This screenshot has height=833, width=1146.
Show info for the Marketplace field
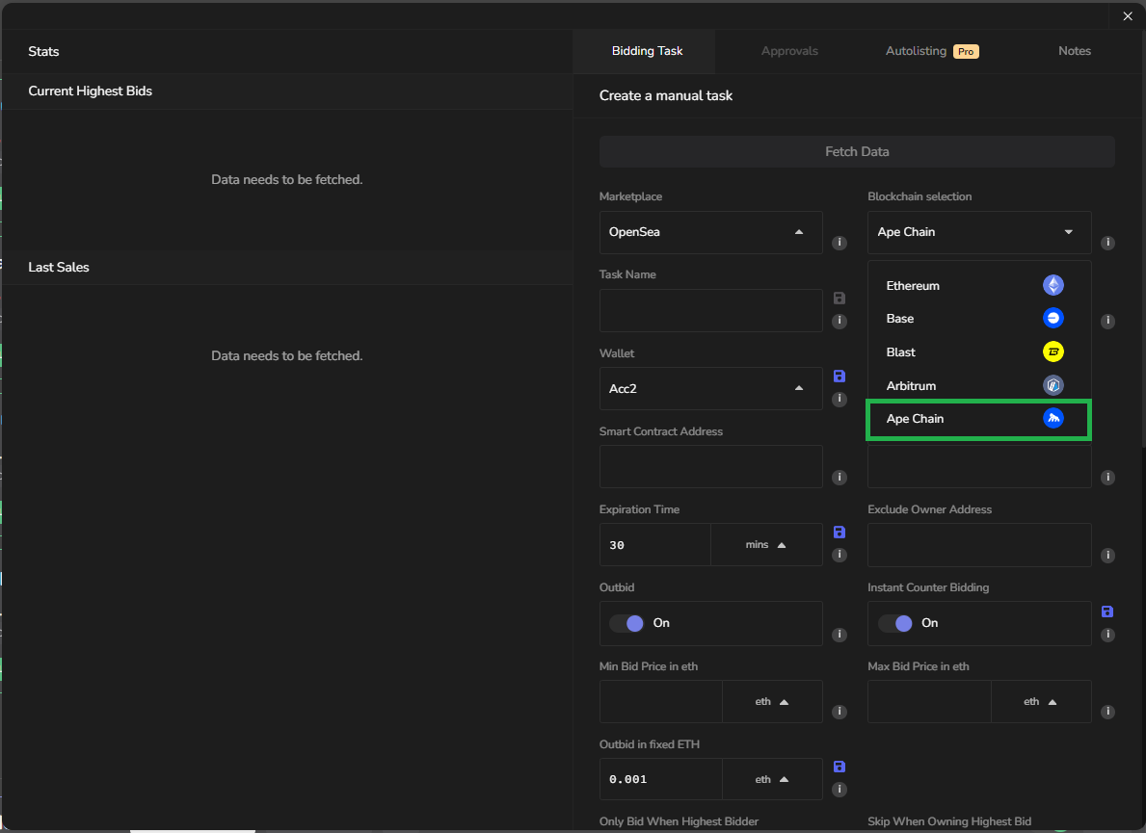click(840, 243)
